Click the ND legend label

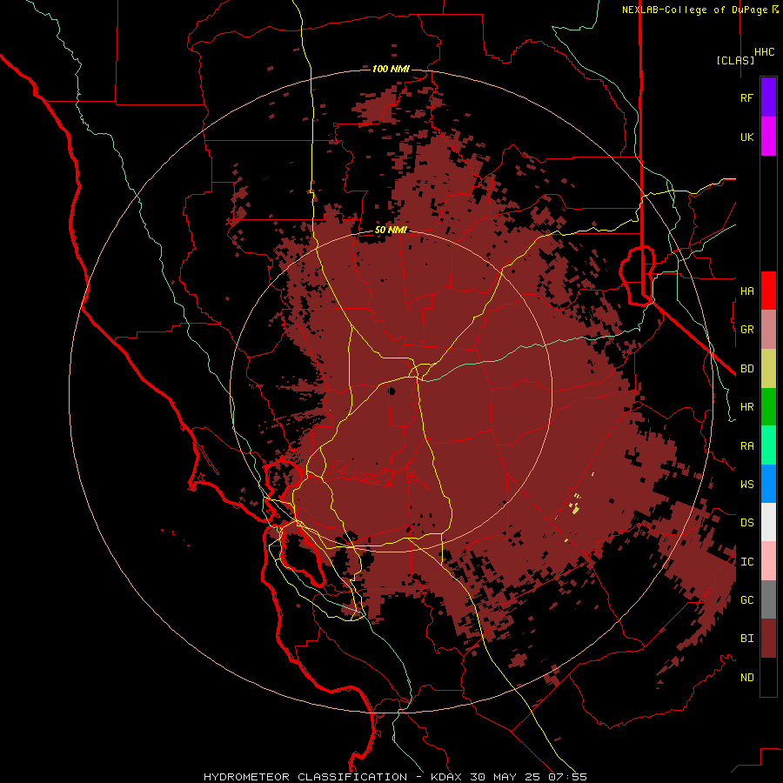click(746, 678)
